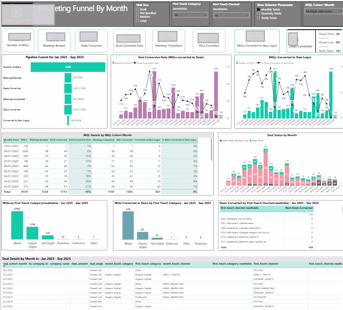The image size is (343, 310).
Task: Select the 08/01/2025 row in MQL Details
Action: click(x=100, y=156)
